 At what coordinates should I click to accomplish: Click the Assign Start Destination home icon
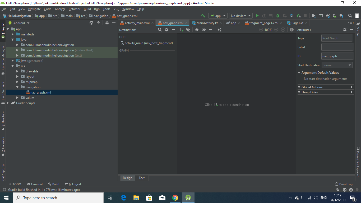pos(197,30)
